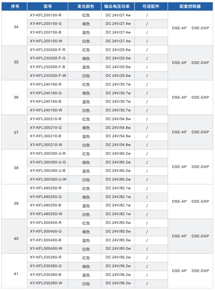Select the 发光颜色 column header
215x291 pixels.
click(86, 6)
